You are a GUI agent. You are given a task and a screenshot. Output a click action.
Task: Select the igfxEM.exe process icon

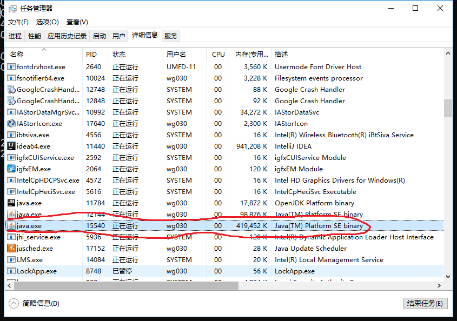pyautogui.click(x=11, y=169)
